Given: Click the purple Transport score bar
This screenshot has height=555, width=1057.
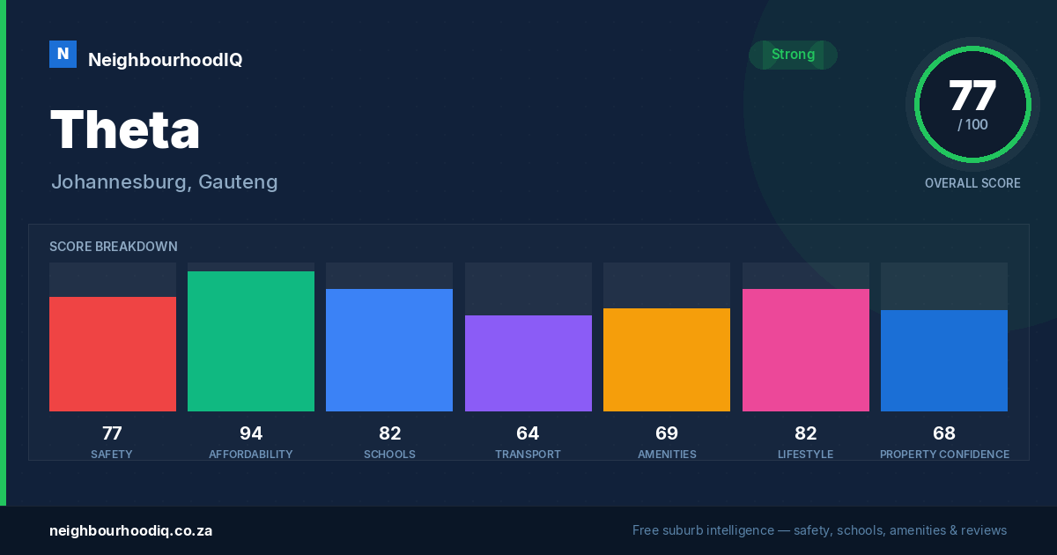Looking at the screenshot, I should pyautogui.click(x=528, y=363).
